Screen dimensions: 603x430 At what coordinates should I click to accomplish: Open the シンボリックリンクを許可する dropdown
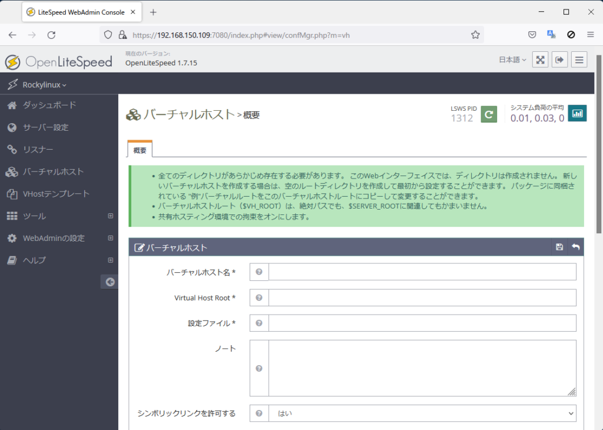click(422, 414)
